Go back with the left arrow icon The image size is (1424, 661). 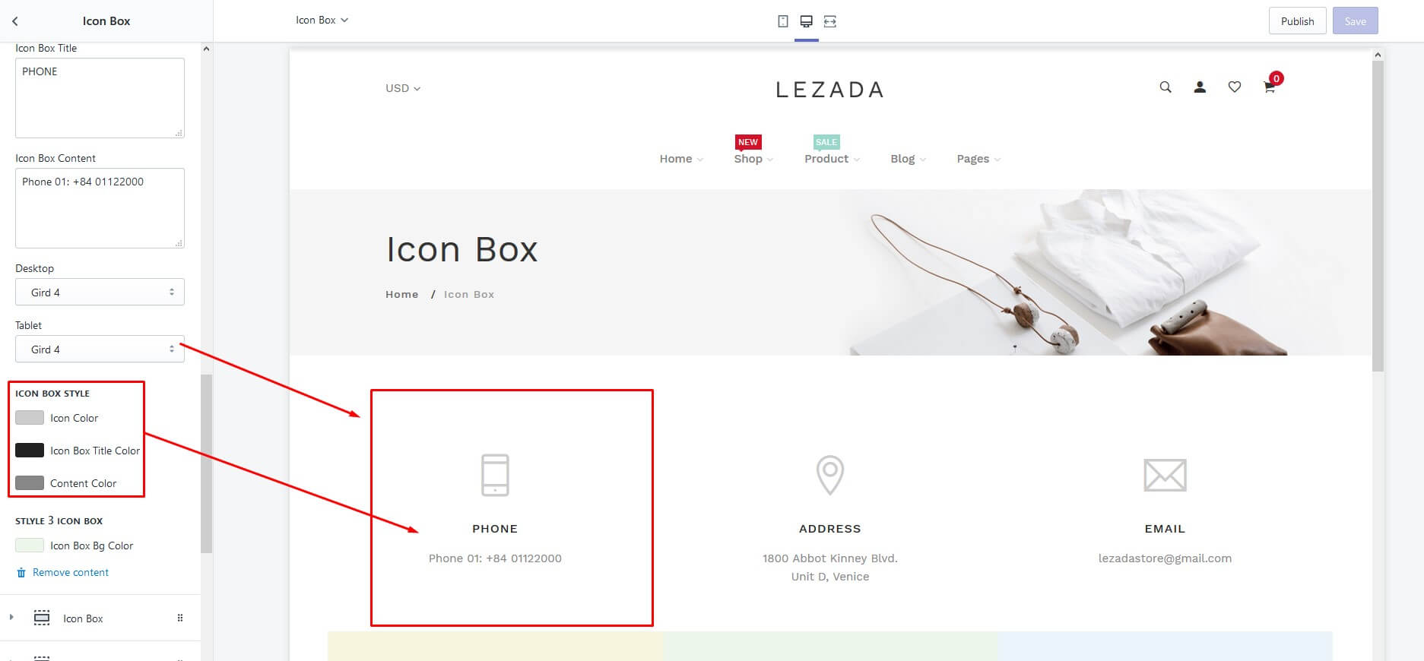tap(15, 21)
